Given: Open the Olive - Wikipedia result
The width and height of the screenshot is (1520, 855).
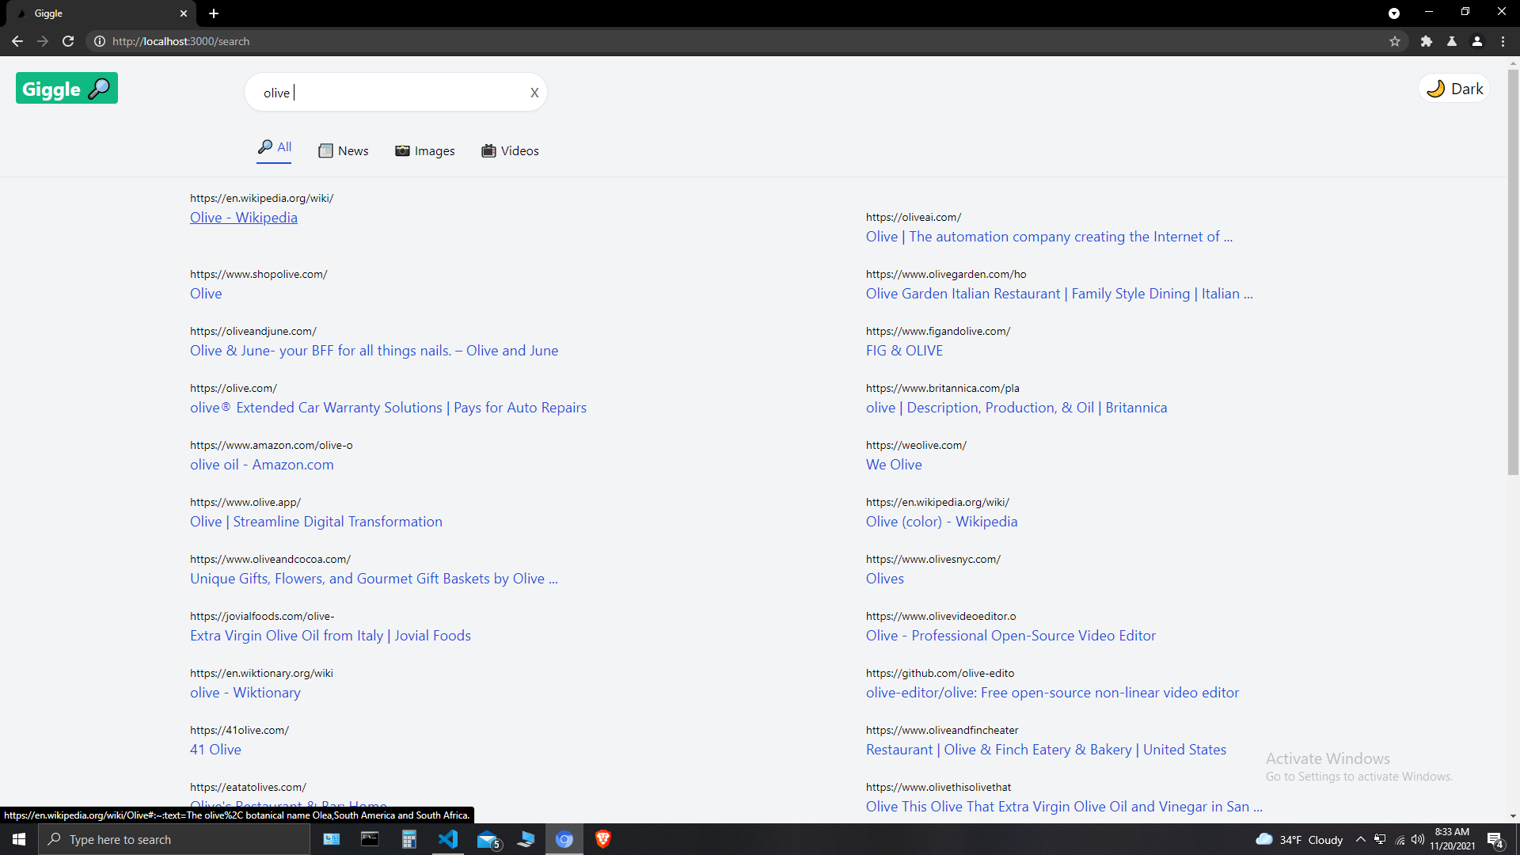Looking at the screenshot, I should click(244, 218).
